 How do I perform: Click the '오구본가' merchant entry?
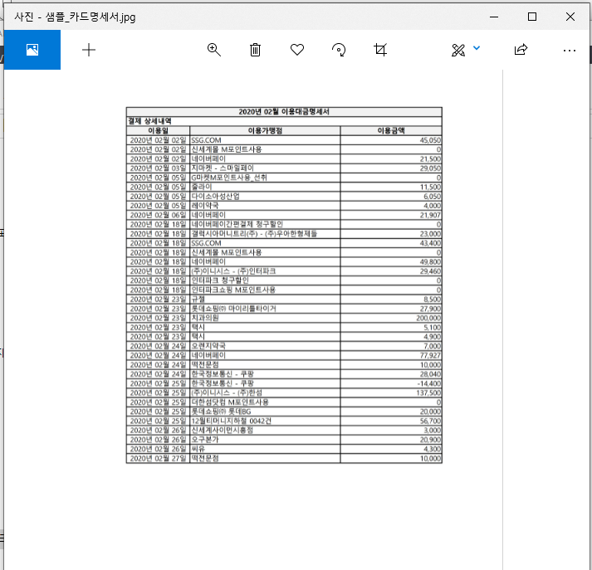(x=204, y=440)
